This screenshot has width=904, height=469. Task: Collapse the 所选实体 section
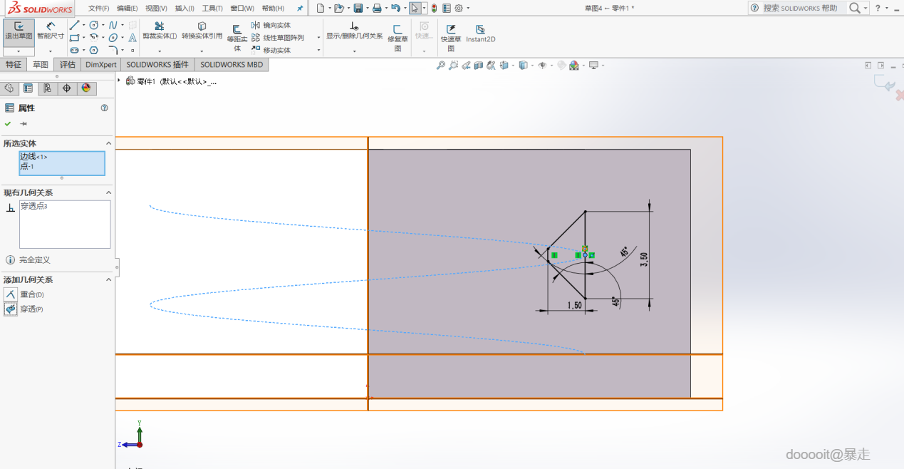[x=109, y=143]
